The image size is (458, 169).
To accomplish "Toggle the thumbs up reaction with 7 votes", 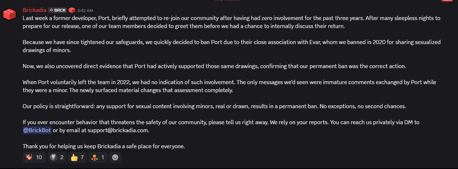I will pos(77,157).
